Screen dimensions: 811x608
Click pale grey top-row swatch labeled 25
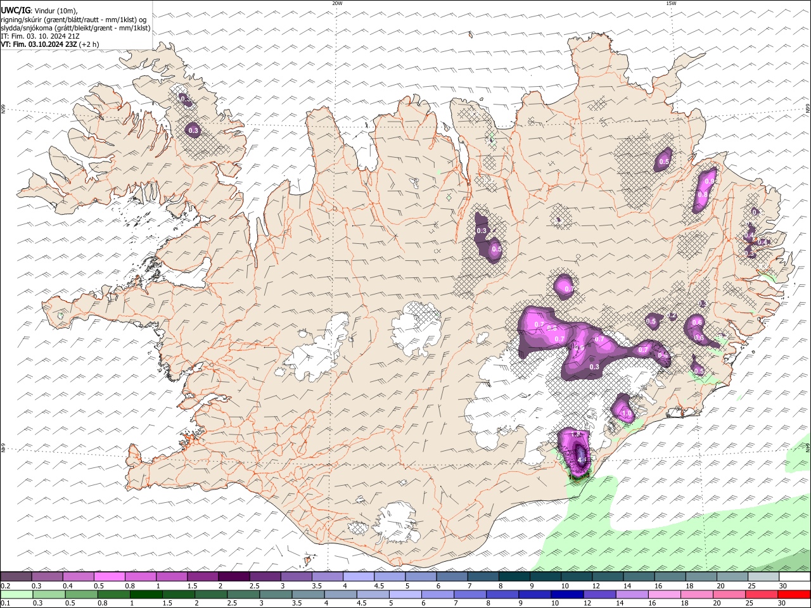tap(763, 576)
